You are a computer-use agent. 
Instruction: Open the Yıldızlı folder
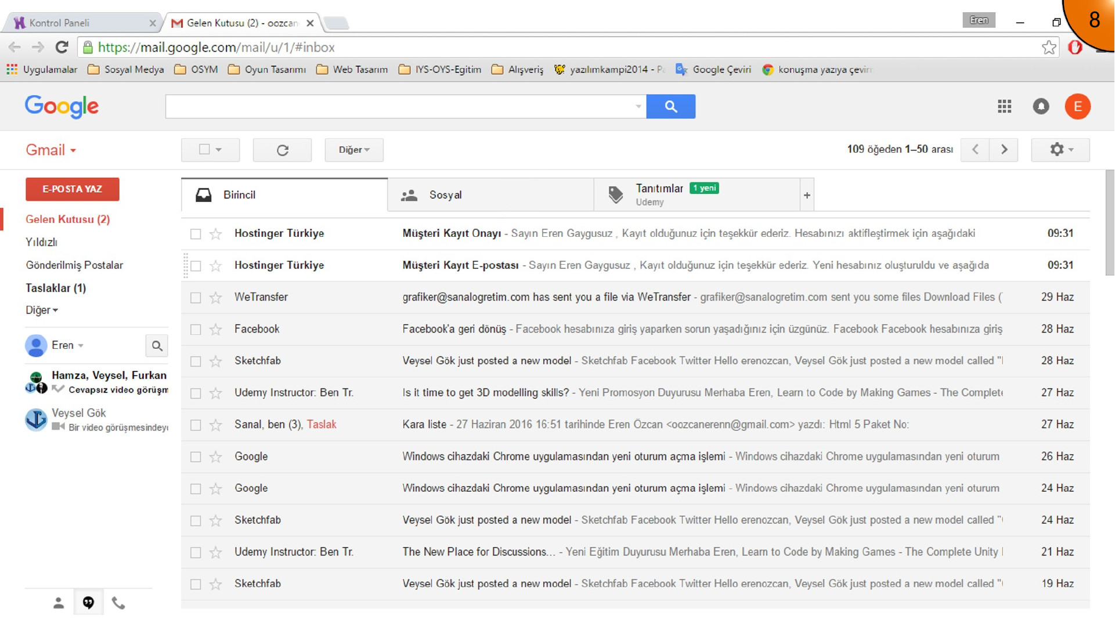(x=41, y=242)
